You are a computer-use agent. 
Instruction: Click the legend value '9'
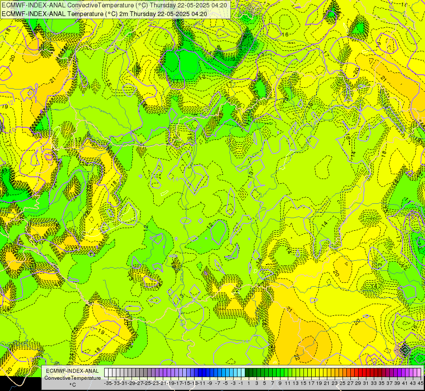pos(280,384)
